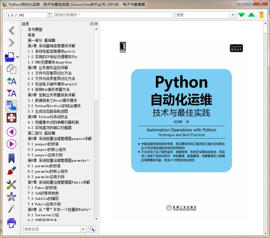Viewport: 270px width, 238px height.
Task: Open the bookmarks icon
Action: [x=12, y=158]
